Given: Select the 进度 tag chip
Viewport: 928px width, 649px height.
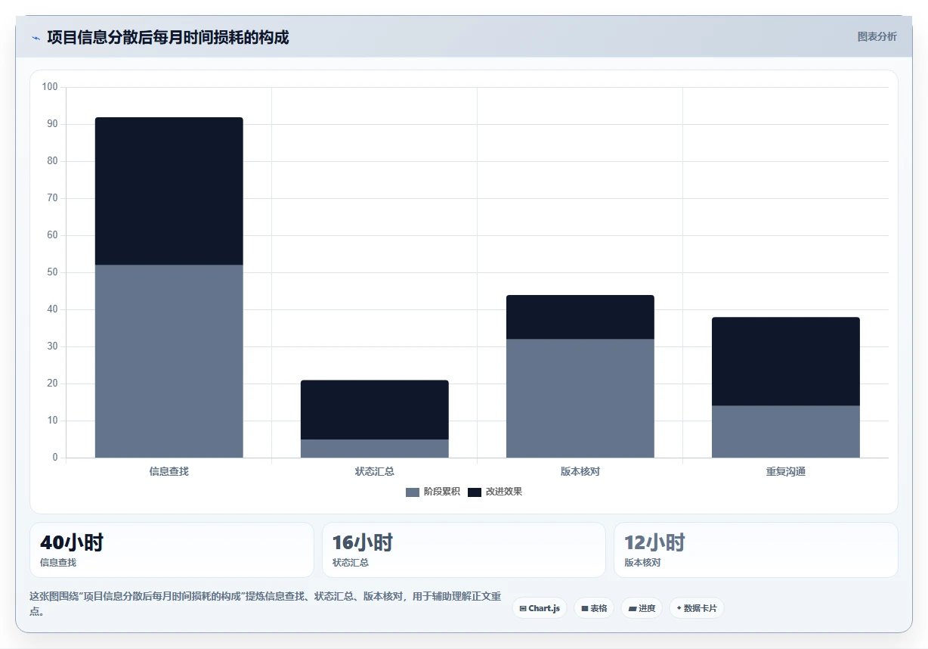Looking at the screenshot, I should 642,608.
